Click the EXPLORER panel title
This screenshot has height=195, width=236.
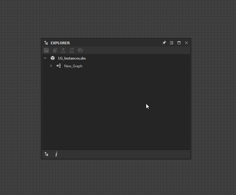point(60,43)
